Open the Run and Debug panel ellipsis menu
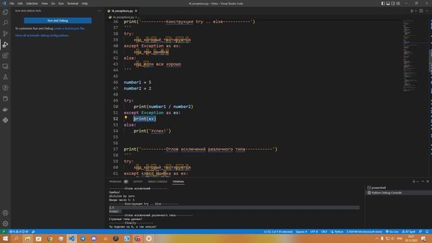Screen dimensions: 432x243 click(x=99, y=11)
